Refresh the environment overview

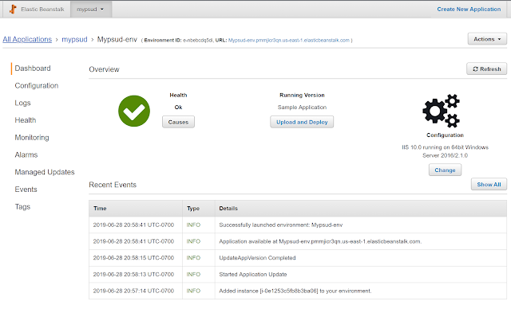pos(486,68)
